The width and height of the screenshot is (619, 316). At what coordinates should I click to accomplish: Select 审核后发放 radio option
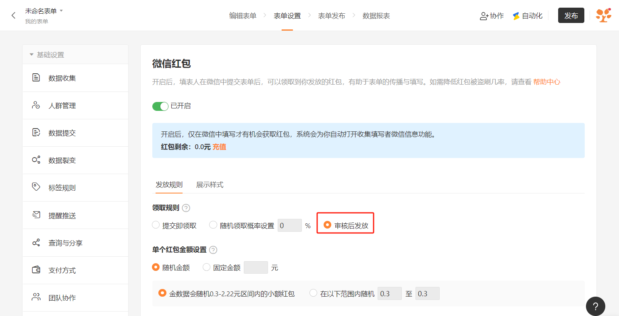point(328,225)
